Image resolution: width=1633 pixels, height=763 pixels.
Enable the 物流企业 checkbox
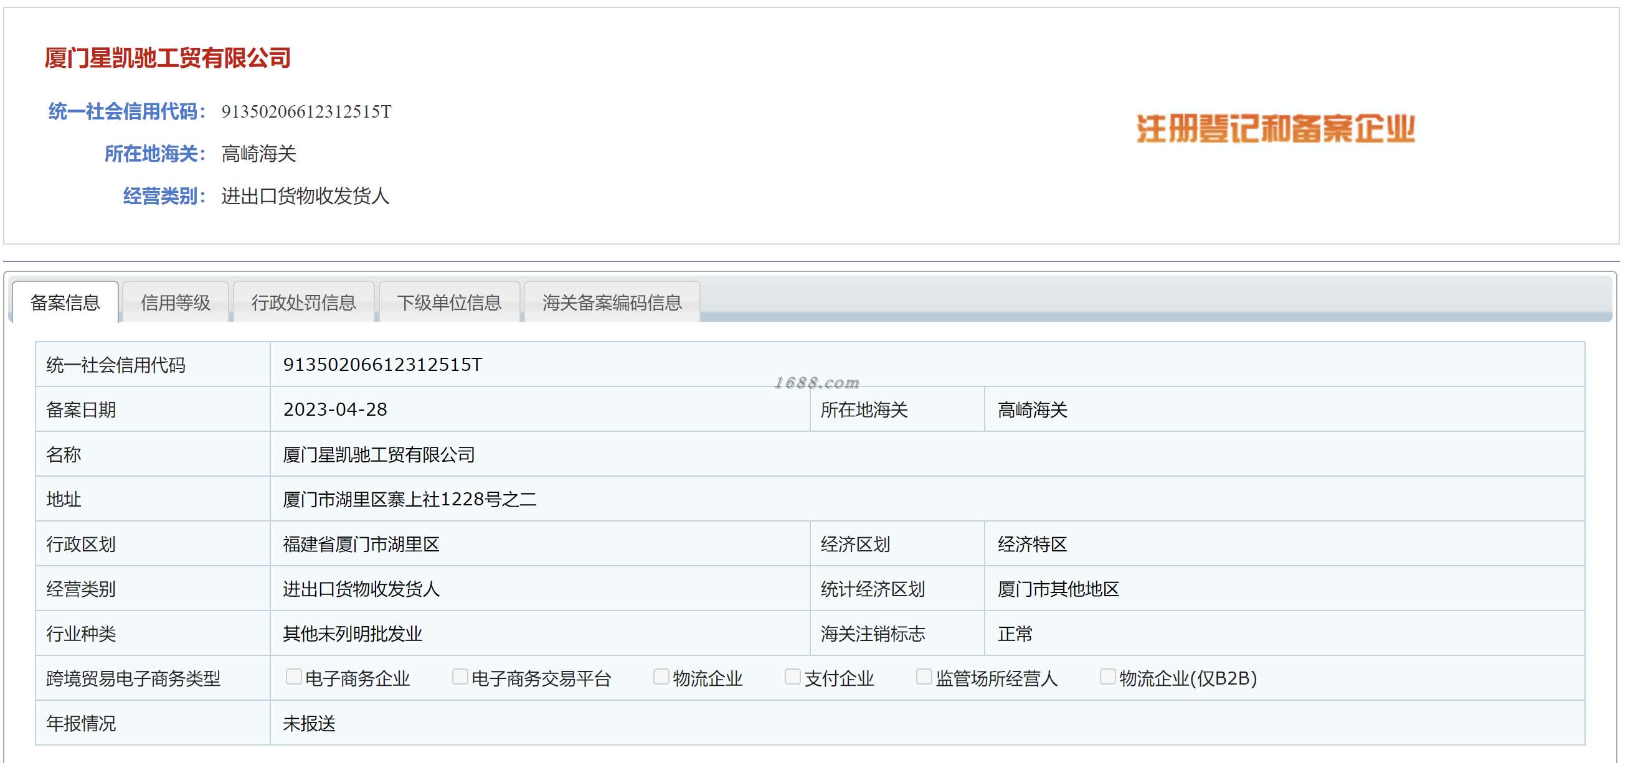[661, 677]
